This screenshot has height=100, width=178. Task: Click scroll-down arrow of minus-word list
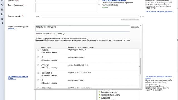coord(140,87)
